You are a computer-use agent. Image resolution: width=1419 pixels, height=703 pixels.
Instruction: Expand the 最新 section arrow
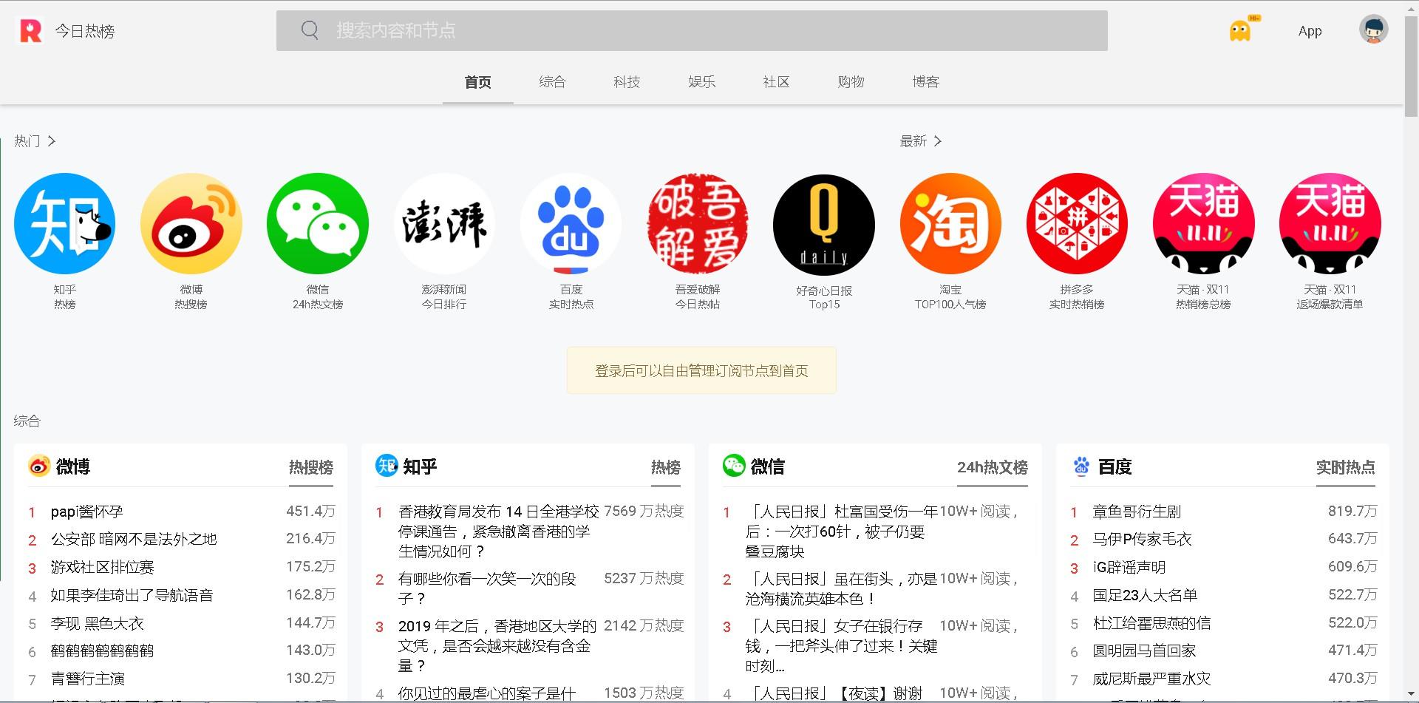(937, 140)
